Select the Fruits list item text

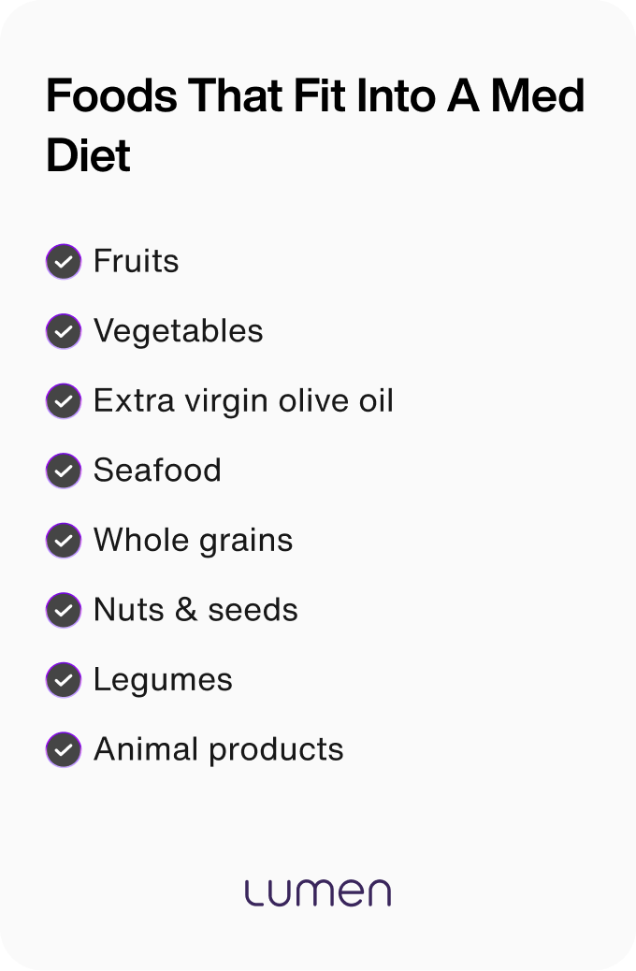(x=137, y=261)
